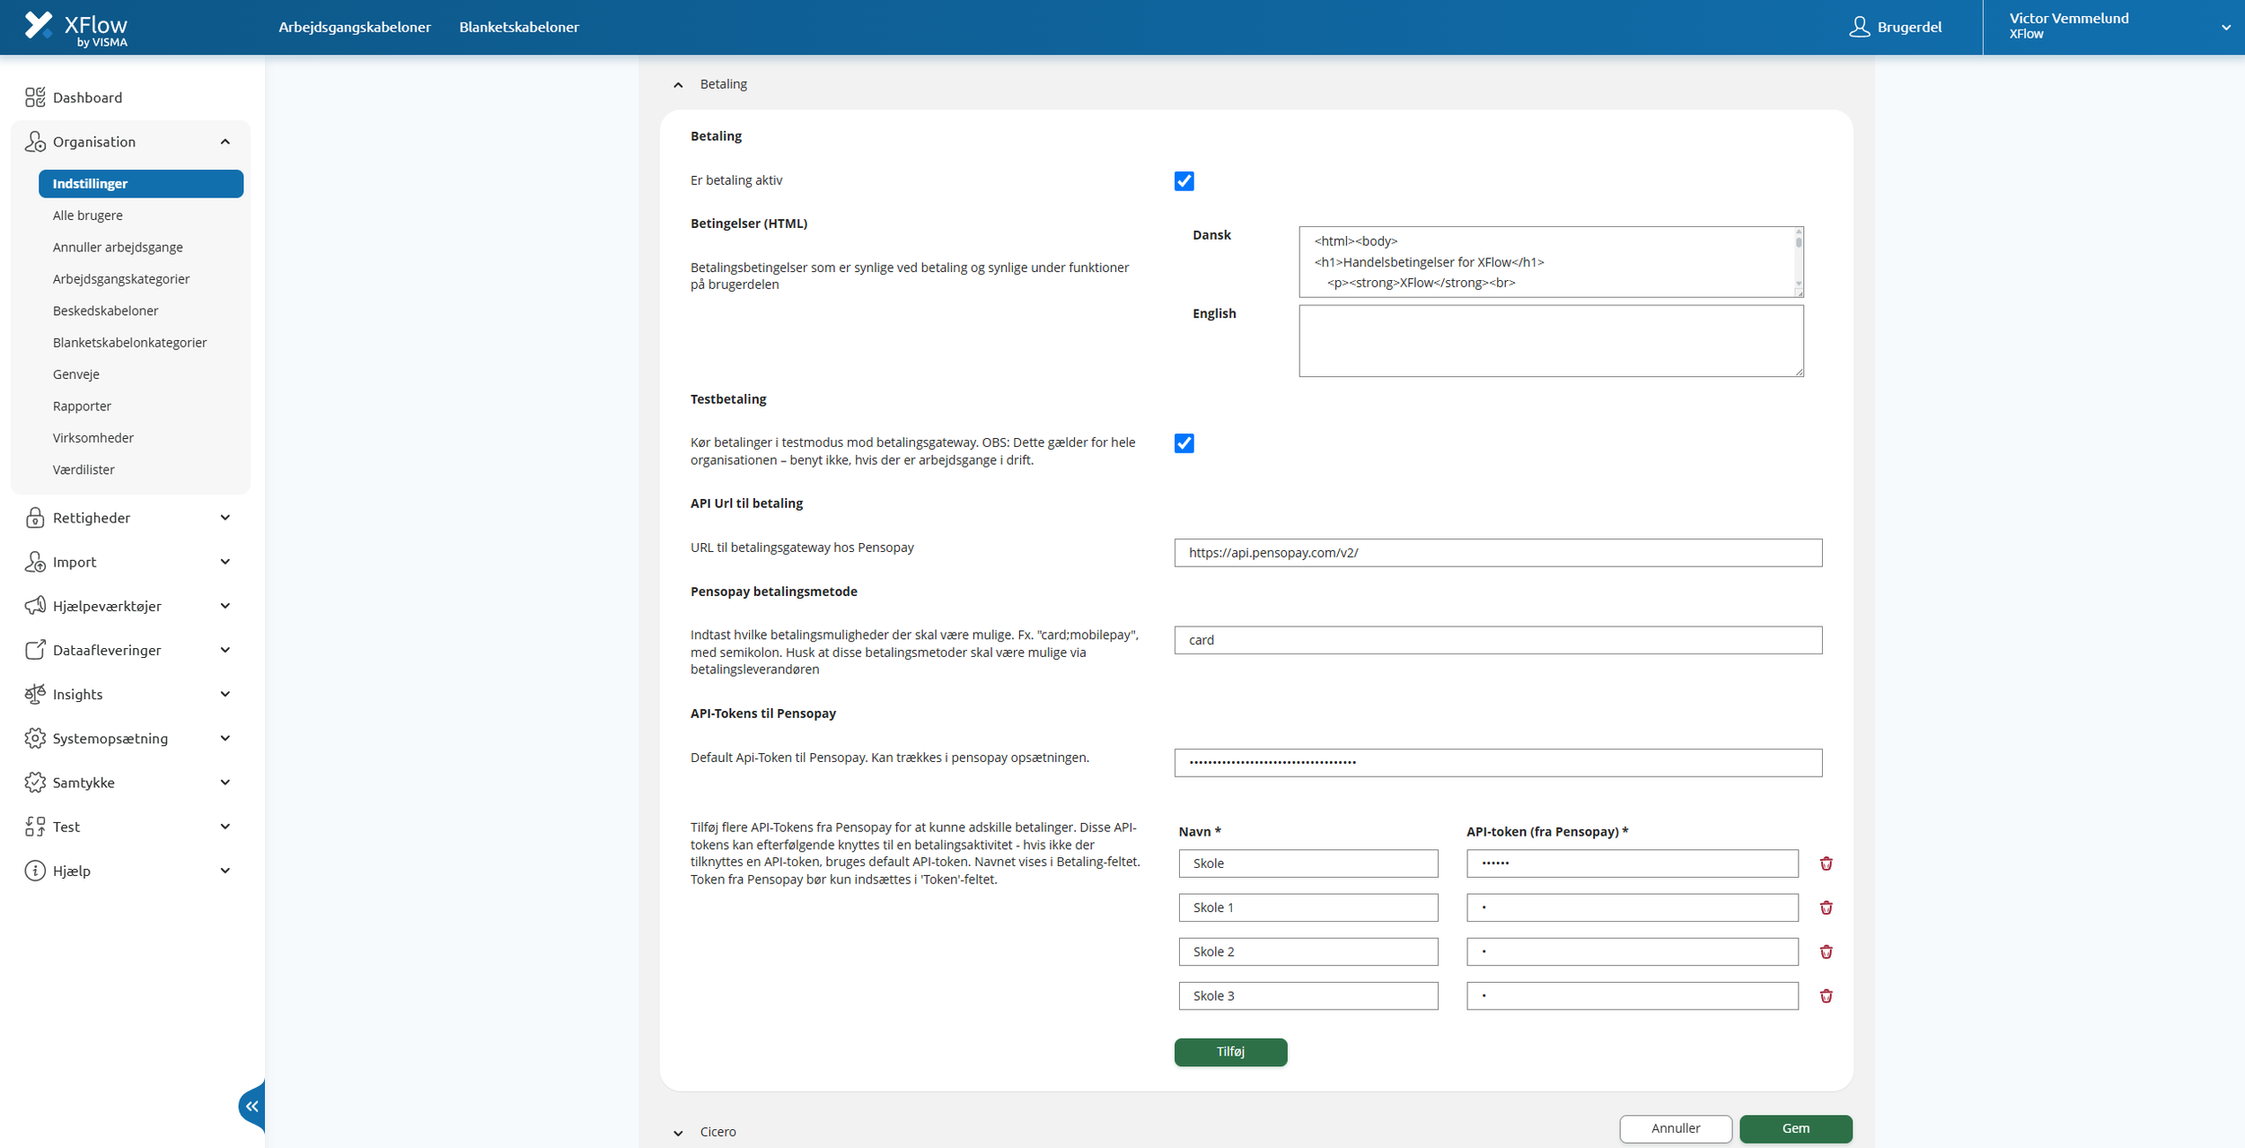2245x1148 pixels.
Task: Click the Dashboard grid icon
Action: point(35,97)
